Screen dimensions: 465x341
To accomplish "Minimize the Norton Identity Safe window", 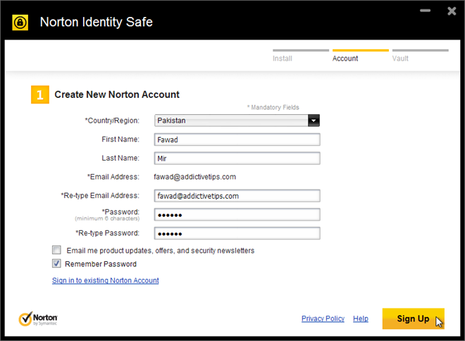I will point(425,11).
